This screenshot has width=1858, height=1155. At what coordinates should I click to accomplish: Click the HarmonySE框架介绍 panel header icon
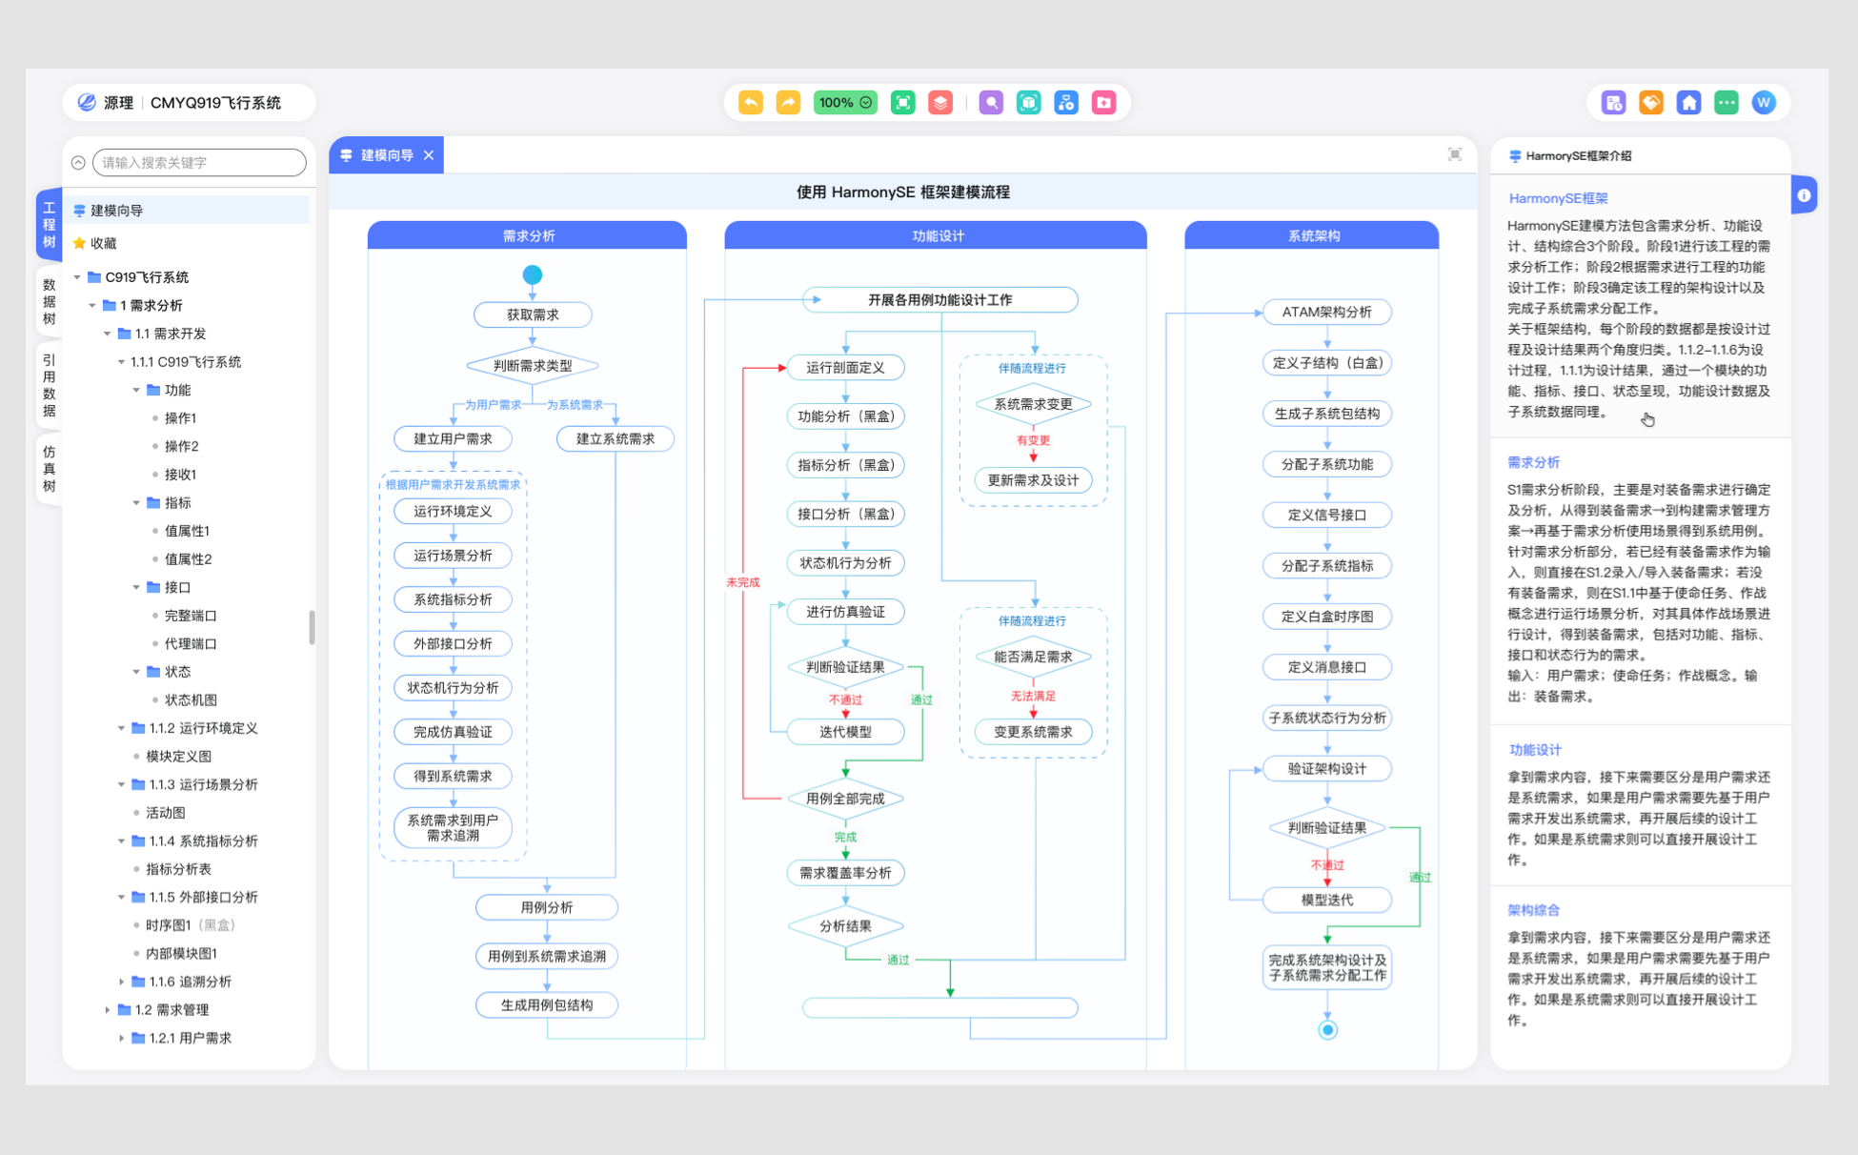point(1515,156)
